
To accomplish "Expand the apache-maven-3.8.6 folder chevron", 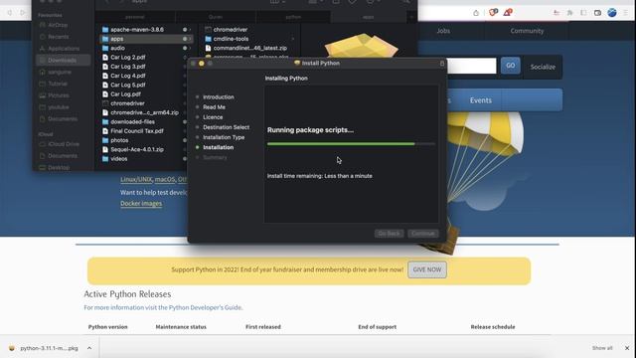I will [x=190, y=30].
